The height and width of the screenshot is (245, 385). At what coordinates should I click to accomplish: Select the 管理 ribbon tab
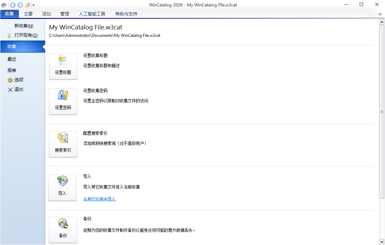[64, 14]
